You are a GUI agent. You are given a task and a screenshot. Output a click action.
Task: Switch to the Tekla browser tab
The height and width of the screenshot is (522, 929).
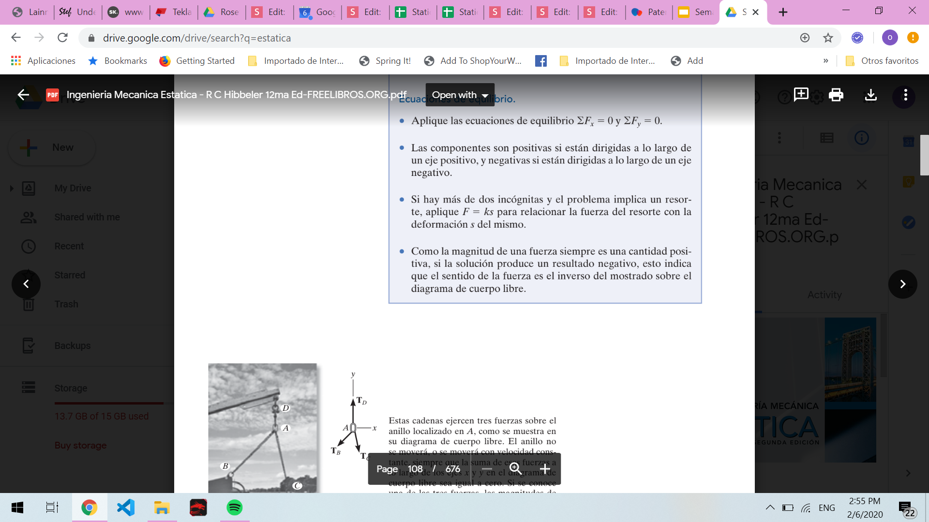174,12
